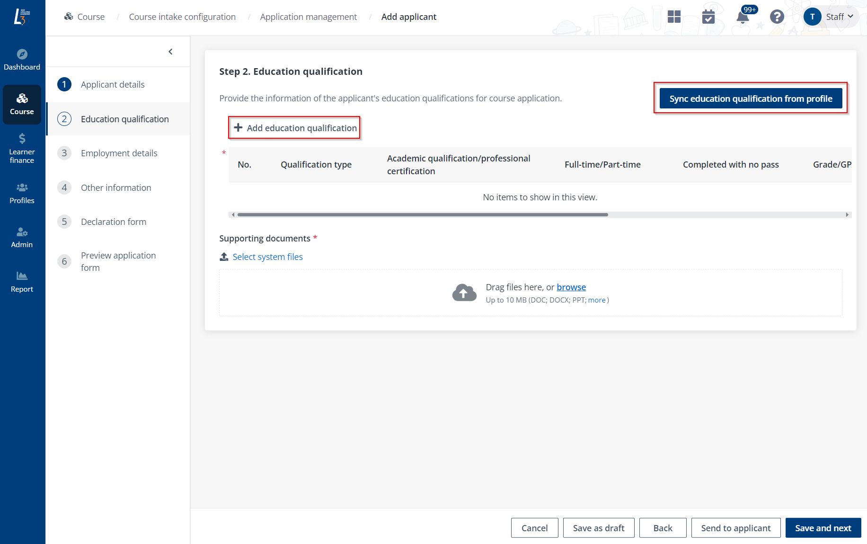Expand the Staff user dropdown

(839, 17)
